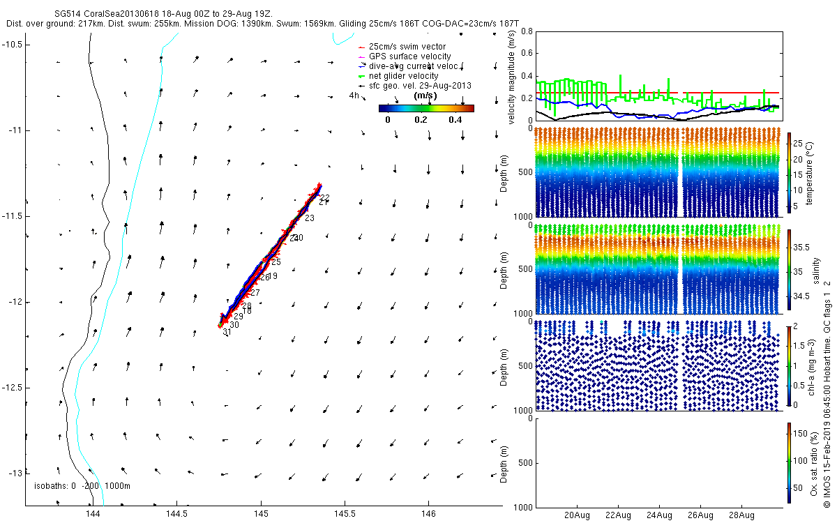Click track day marker 25 on the map

(276, 262)
